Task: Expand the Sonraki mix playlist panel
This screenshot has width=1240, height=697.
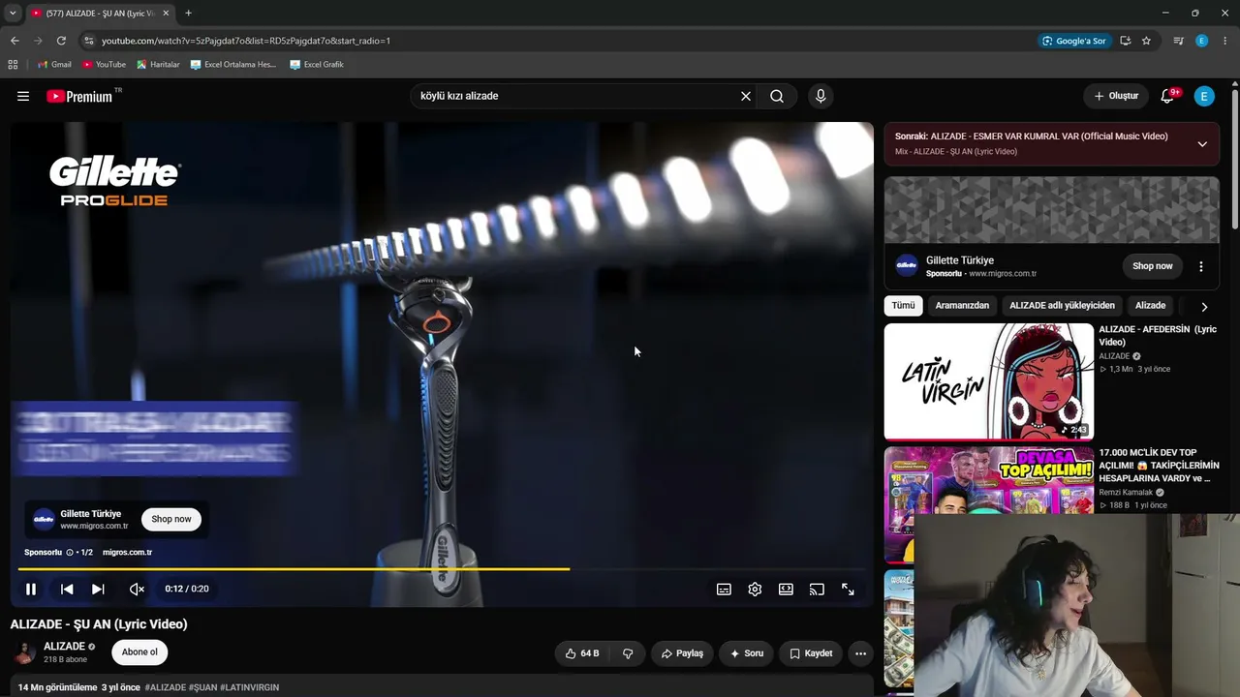Action: point(1202,144)
